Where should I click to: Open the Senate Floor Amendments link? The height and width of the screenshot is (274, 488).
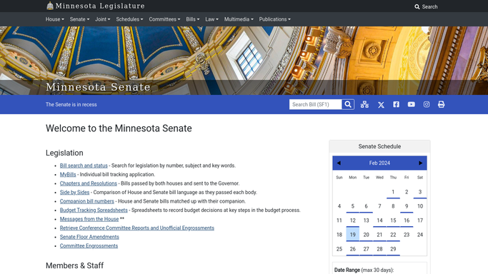coord(89,237)
